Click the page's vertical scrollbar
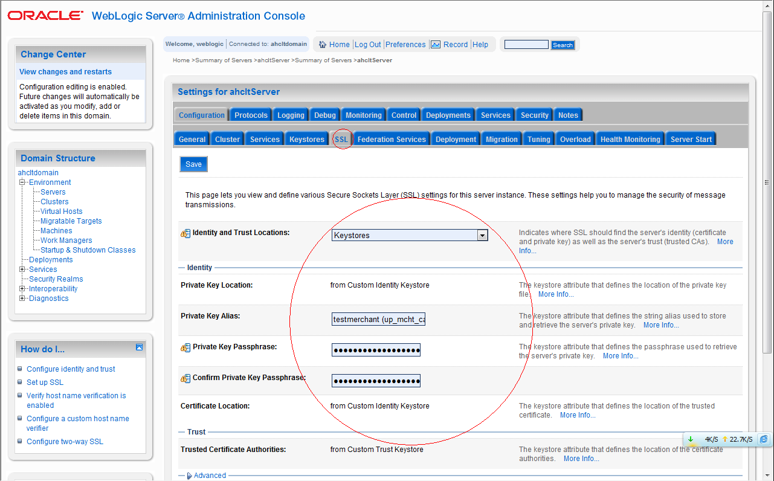Image resolution: width=774 pixels, height=481 pixels. (x=768, y=181)
